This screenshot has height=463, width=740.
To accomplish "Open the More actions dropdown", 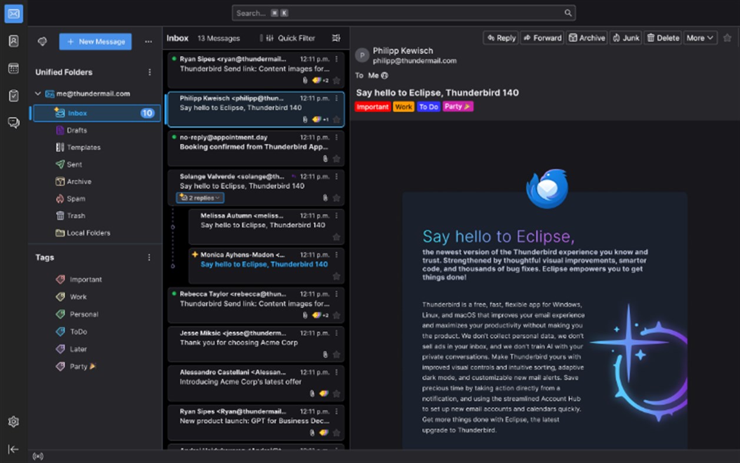I will click(700, 38).
